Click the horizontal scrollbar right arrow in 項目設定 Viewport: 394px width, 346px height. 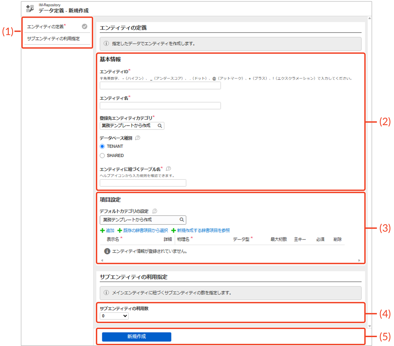(x=359, y=260)
